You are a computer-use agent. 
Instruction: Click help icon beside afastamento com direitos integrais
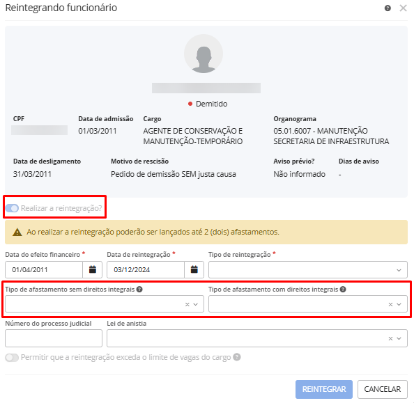point(343,290)
